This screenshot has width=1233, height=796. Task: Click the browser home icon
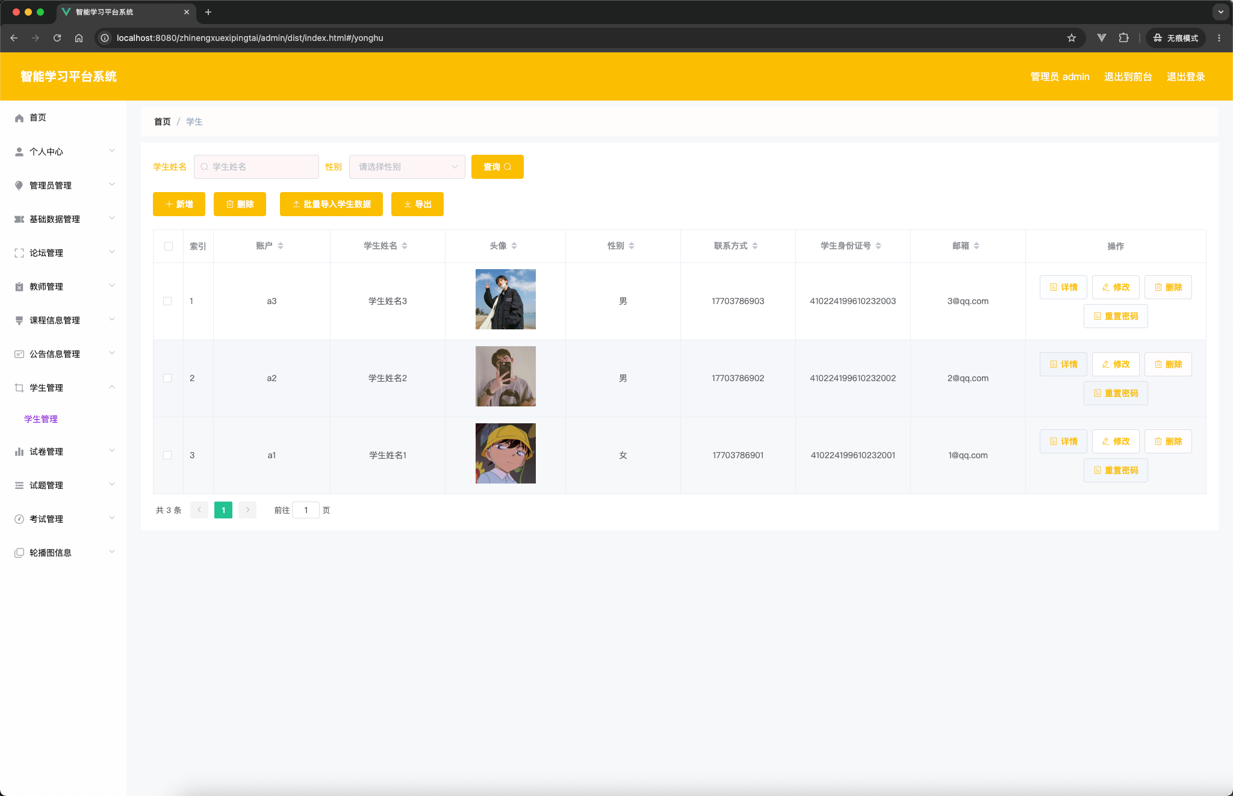(x=79, y=38)
